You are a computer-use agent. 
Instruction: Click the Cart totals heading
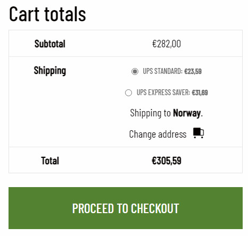tap(47, 14)
